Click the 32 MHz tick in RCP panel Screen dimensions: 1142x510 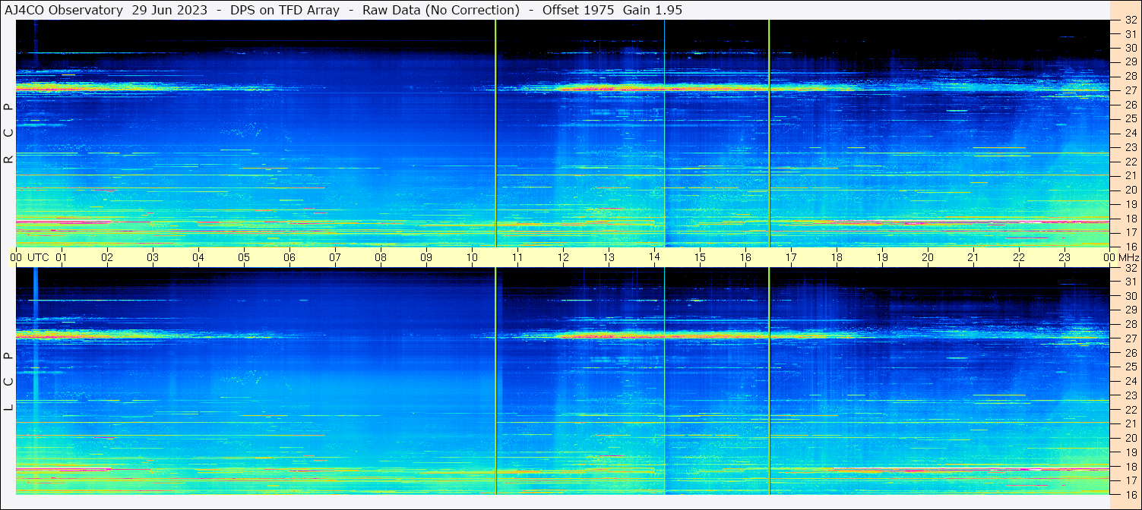[x=1131, y=20]
